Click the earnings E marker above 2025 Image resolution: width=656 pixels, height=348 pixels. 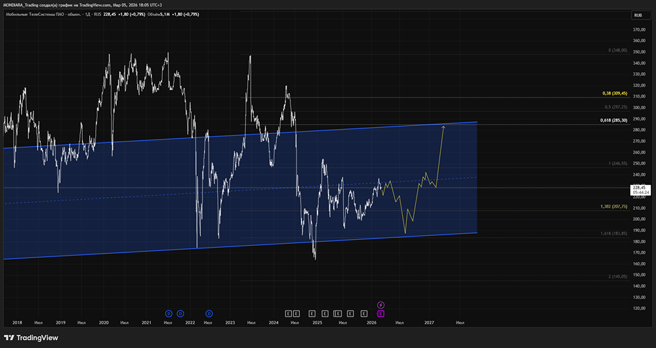point(312,313)
